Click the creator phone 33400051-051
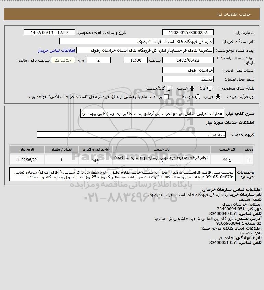Viewport: 264px width, 290px height. click(223, 243)
